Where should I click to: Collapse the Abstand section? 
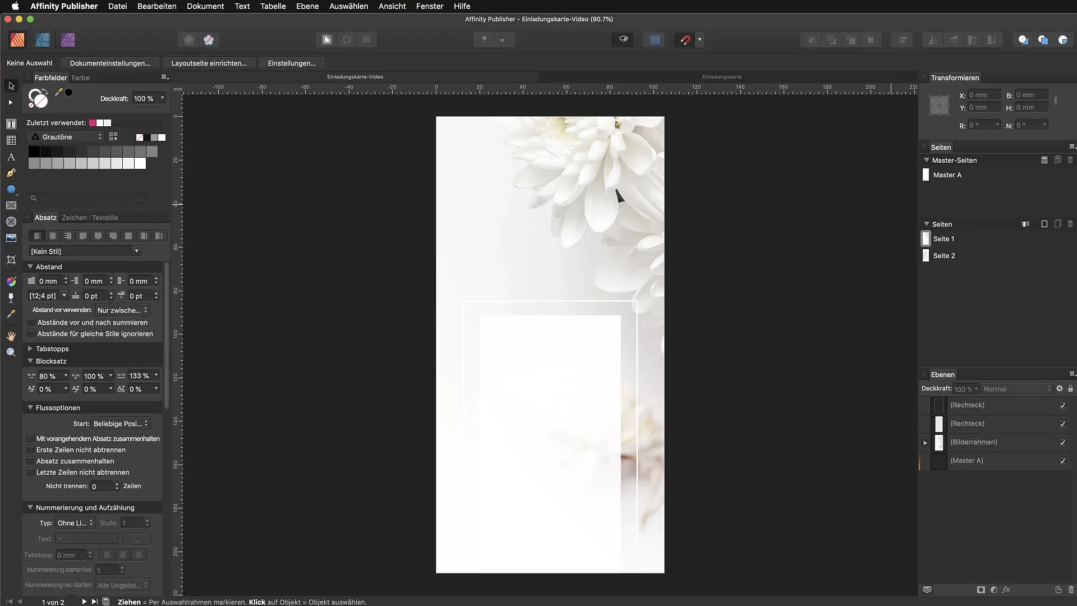click(30, 267)
